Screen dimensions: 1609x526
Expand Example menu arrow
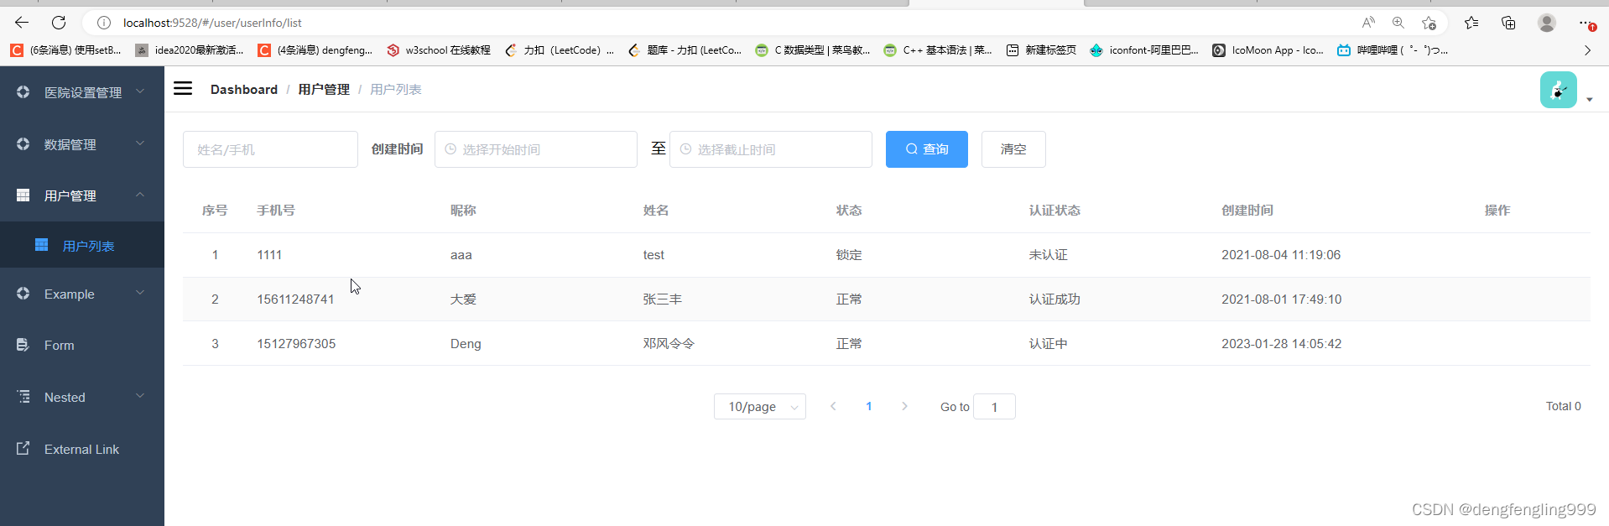tap(140, 292)
